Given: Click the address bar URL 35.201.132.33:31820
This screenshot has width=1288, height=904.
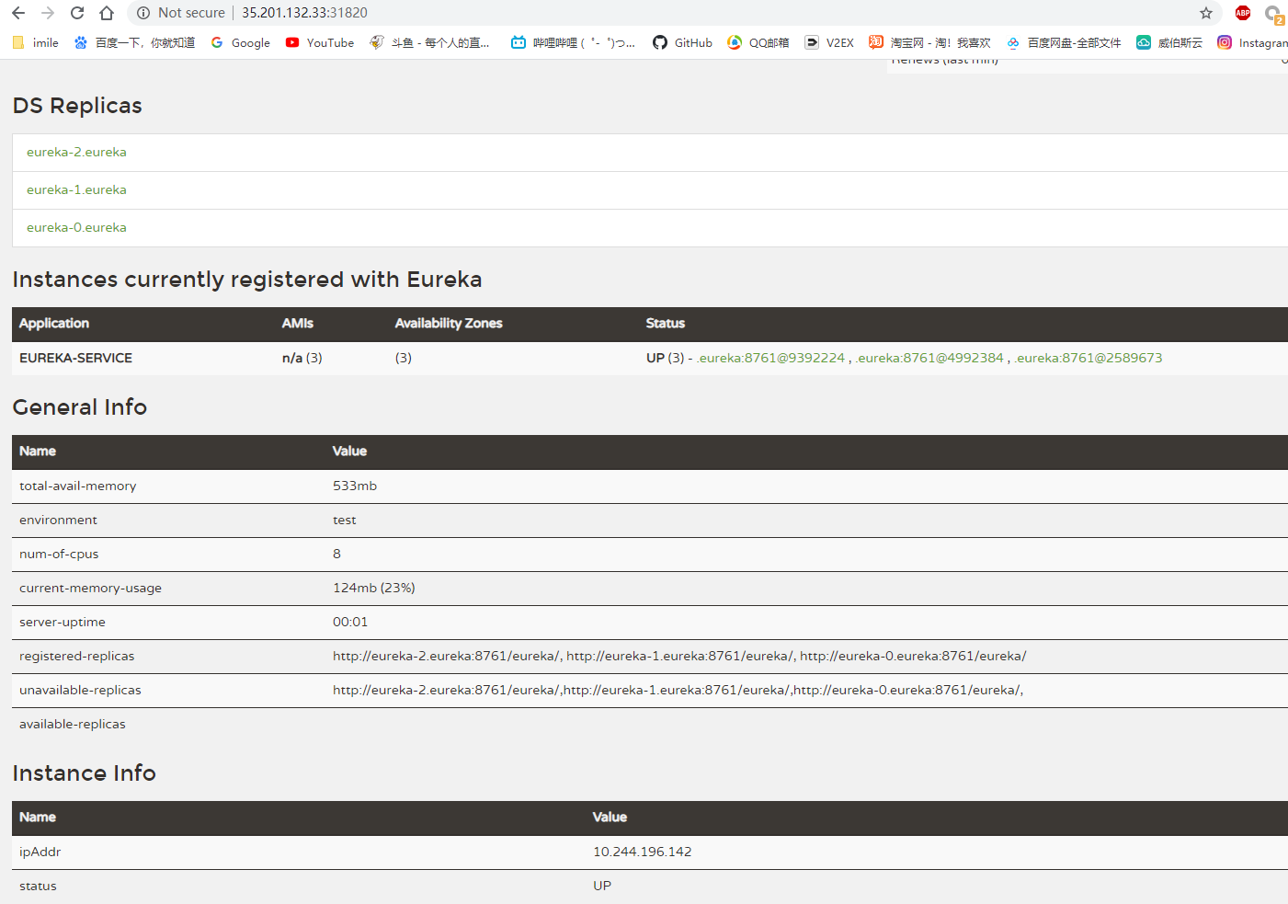Looking at the screenshot, I should (x=304, y=13).
